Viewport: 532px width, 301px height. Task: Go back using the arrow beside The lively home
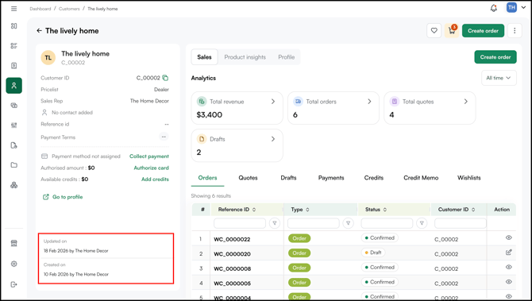point(40,30)
